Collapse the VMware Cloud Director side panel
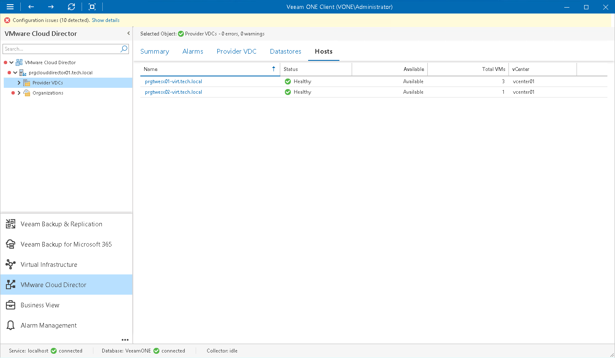 coord(128,33)
